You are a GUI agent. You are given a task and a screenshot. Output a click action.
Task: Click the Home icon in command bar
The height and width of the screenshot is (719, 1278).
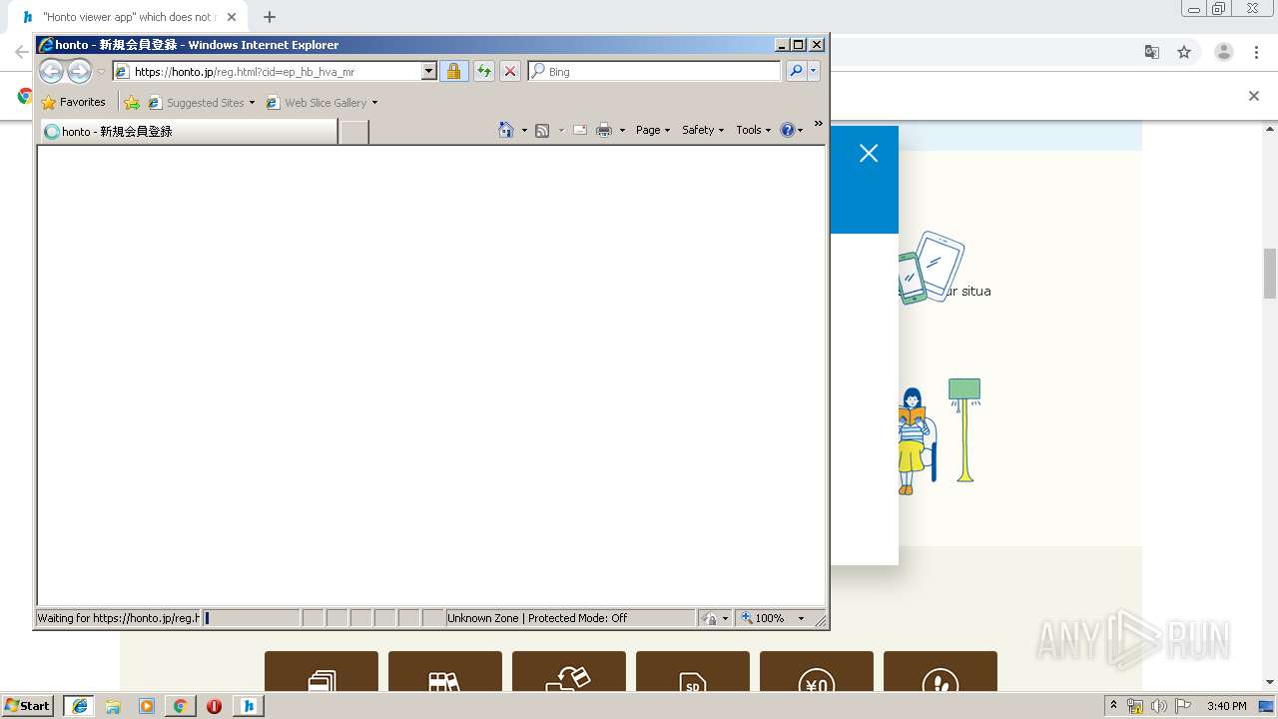pos(506,130)
